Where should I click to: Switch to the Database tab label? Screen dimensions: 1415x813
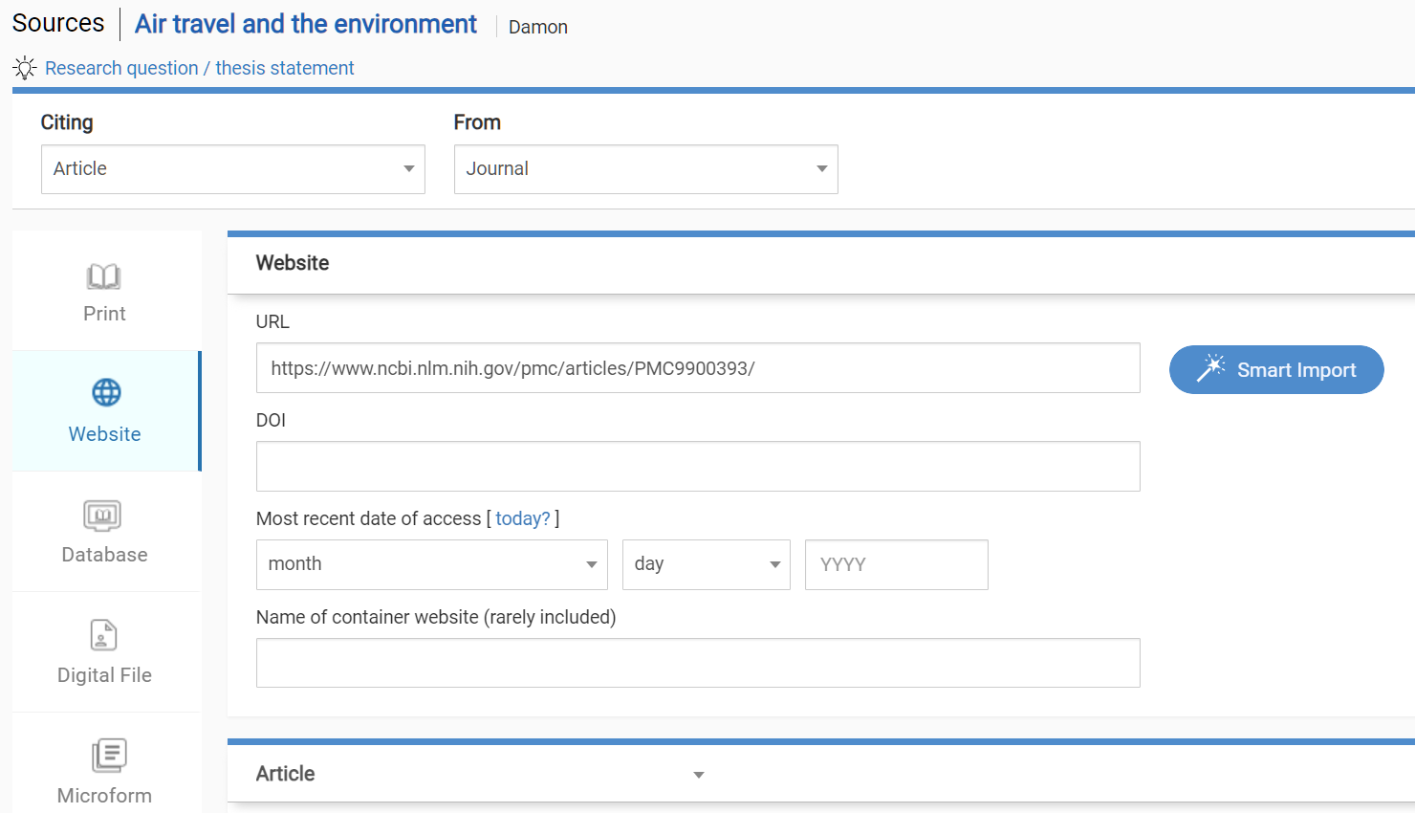pos(104,555)
